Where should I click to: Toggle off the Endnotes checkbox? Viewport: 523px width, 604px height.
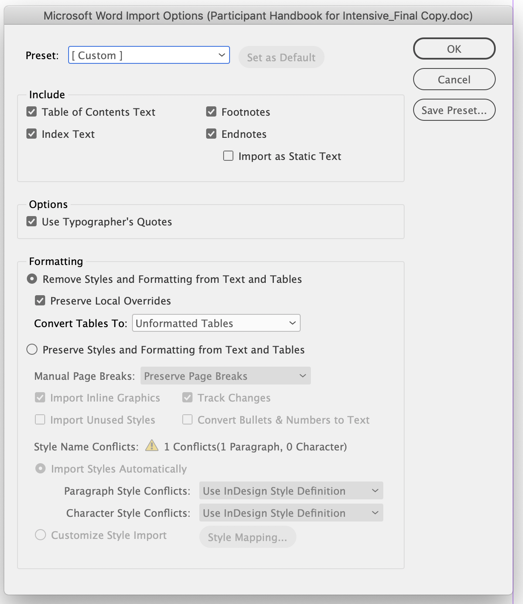pos(211,134)
